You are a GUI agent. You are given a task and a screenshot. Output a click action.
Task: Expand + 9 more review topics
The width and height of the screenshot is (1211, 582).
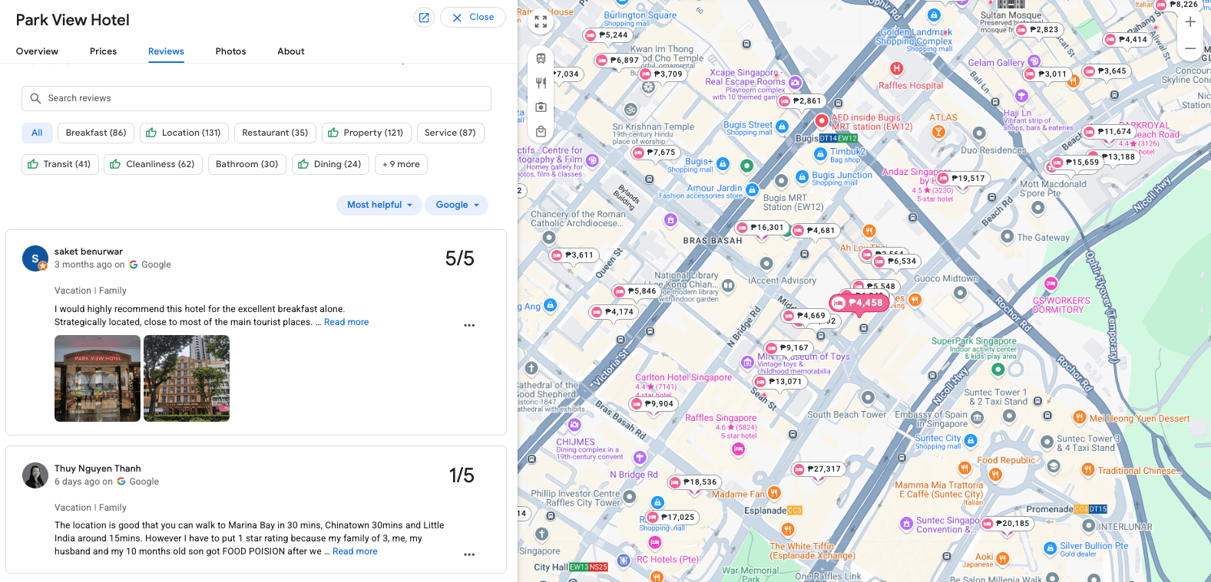click(401, 164)
